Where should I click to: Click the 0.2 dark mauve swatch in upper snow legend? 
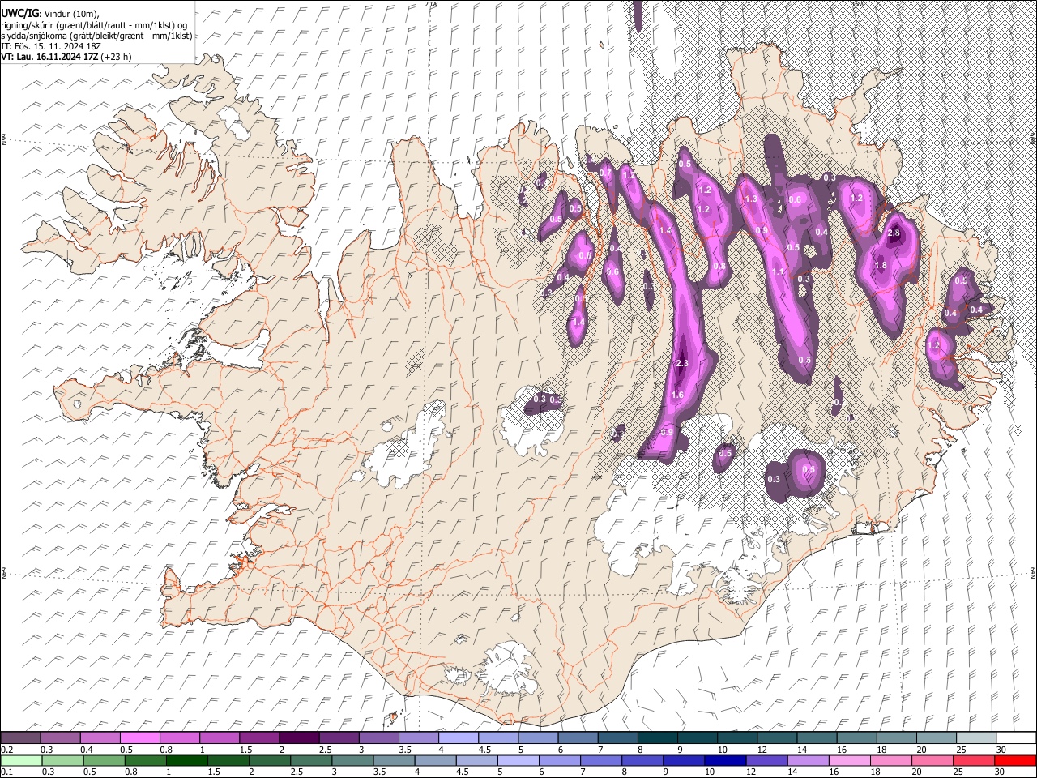(x=20, y=737)
